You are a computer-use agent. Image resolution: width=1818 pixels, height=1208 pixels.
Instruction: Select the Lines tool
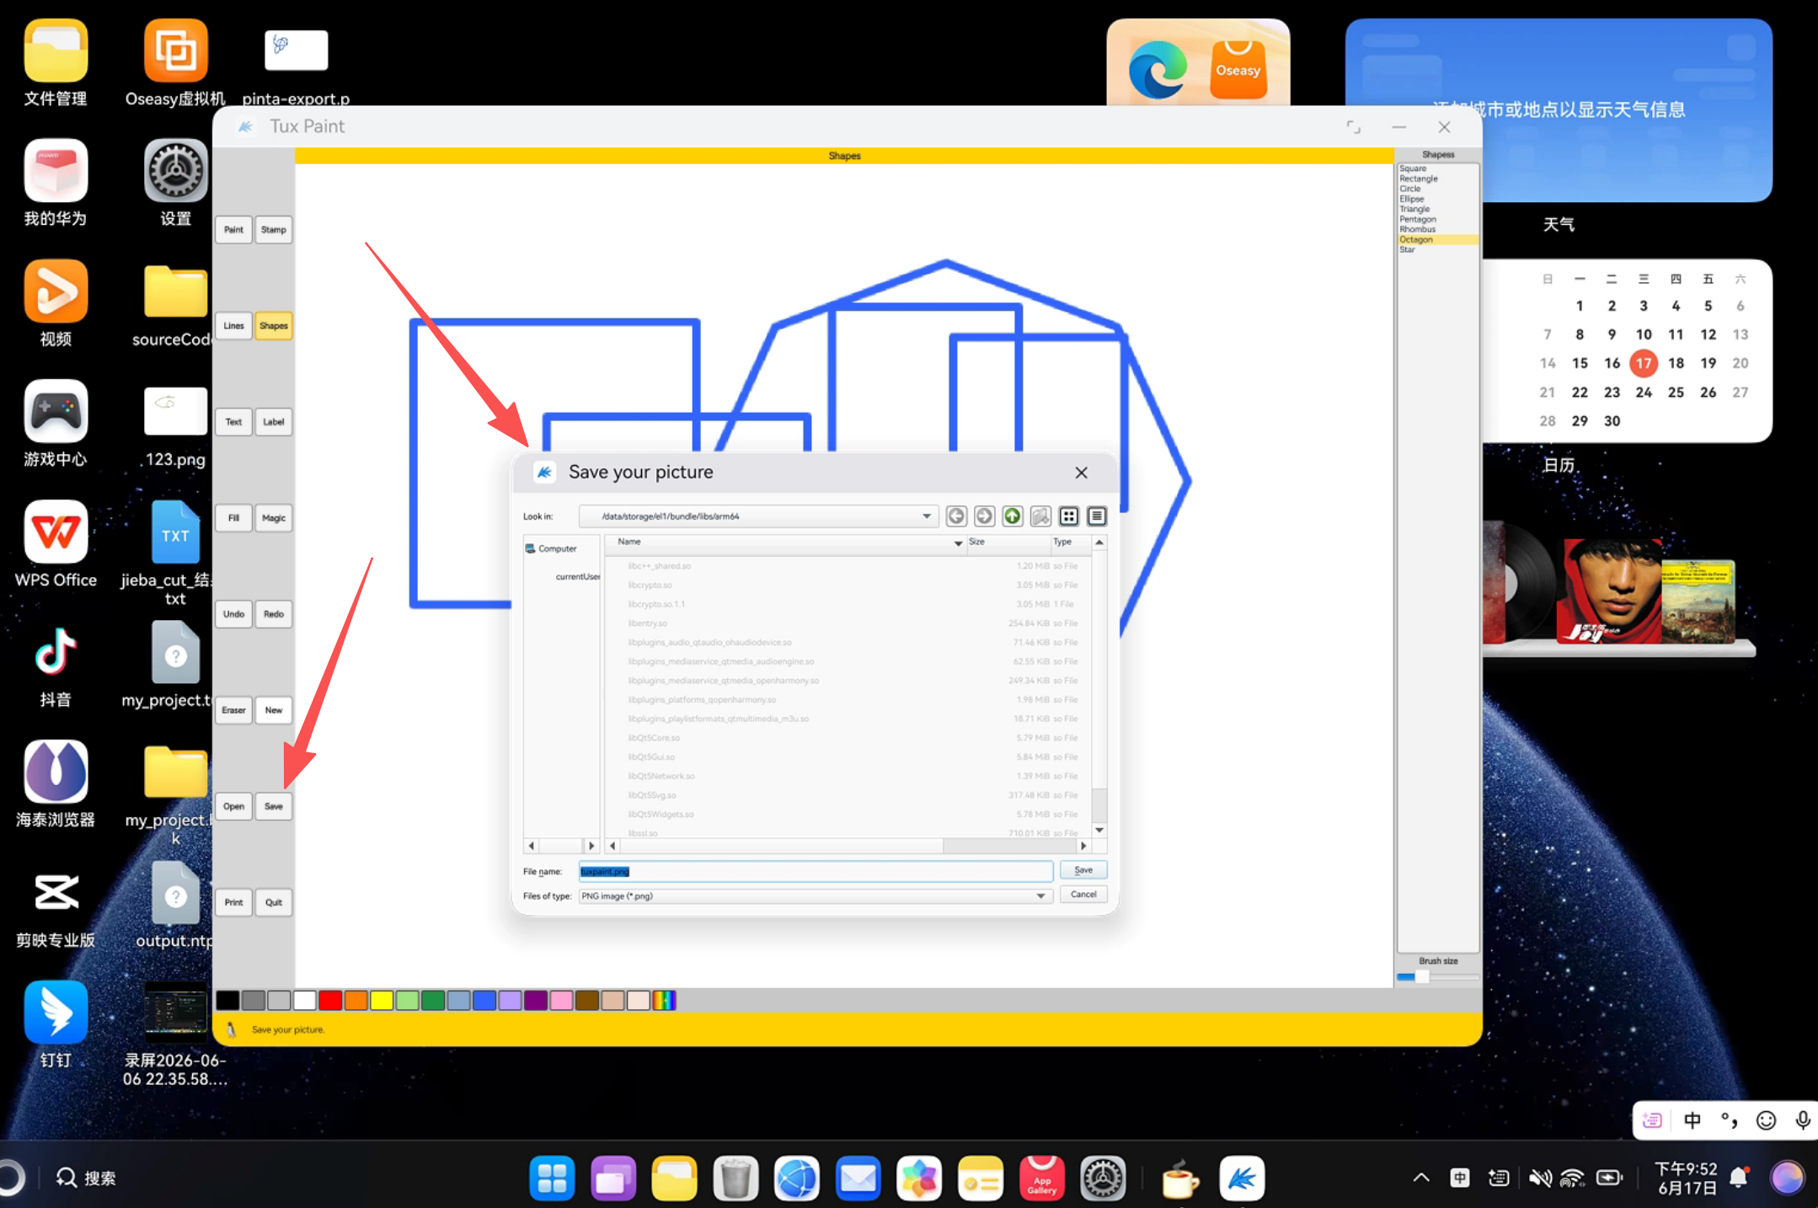click(x=233, y=326)
